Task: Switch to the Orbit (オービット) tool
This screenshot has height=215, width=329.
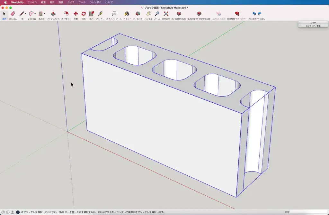Action: tap(138, 14)
